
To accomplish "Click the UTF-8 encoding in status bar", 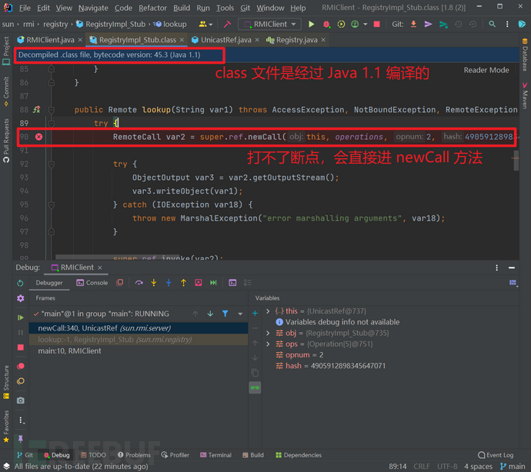I will 447,467.
